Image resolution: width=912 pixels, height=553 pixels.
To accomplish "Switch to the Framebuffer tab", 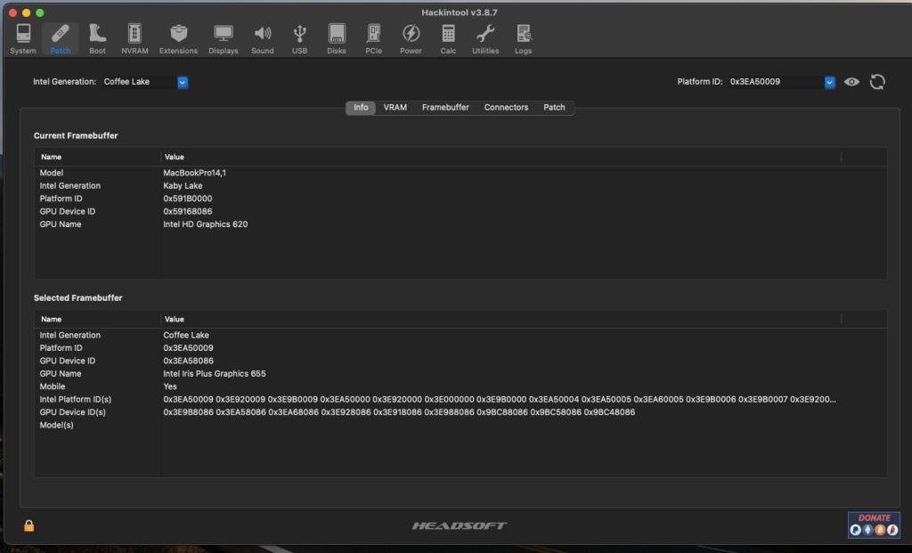I will pos(445,108).
